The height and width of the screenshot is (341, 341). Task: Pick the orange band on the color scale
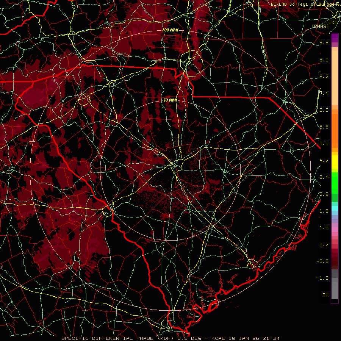tap(335, 130)
